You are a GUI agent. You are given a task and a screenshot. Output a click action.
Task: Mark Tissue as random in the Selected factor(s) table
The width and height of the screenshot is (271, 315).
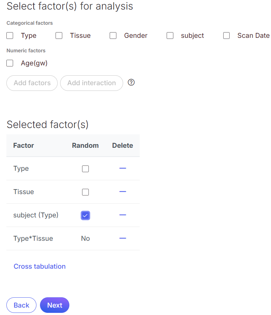pyautogui.click(x=86, y=192)
